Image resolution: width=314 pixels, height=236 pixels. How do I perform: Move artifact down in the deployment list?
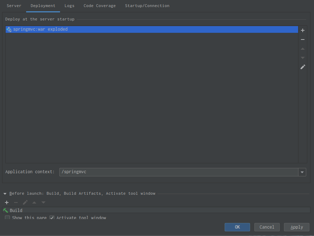coord(302,58)
